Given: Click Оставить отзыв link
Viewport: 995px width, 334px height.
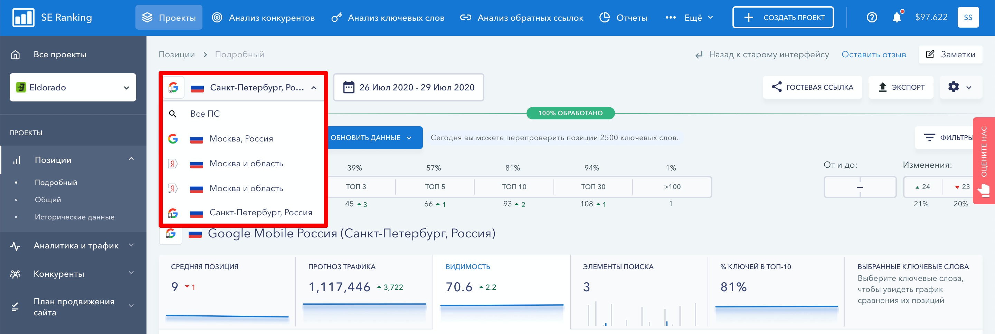Looking at the screenshot, I should 874,55.
